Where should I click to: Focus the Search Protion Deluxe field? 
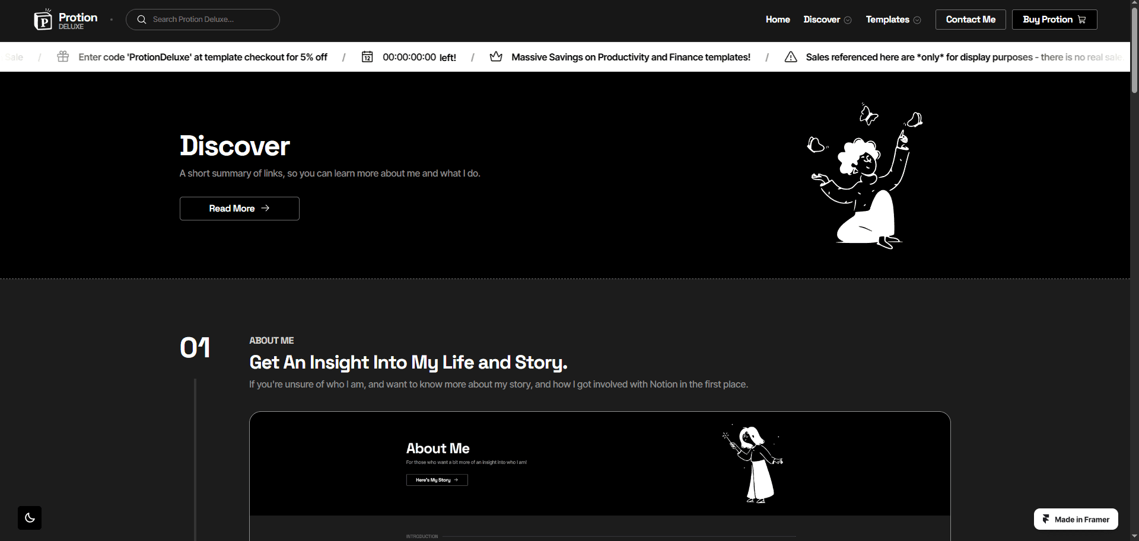[203, 20]
